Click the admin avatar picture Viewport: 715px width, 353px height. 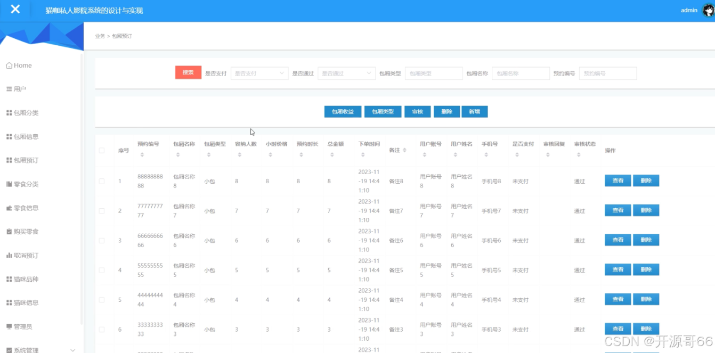(x=709, y=10)
